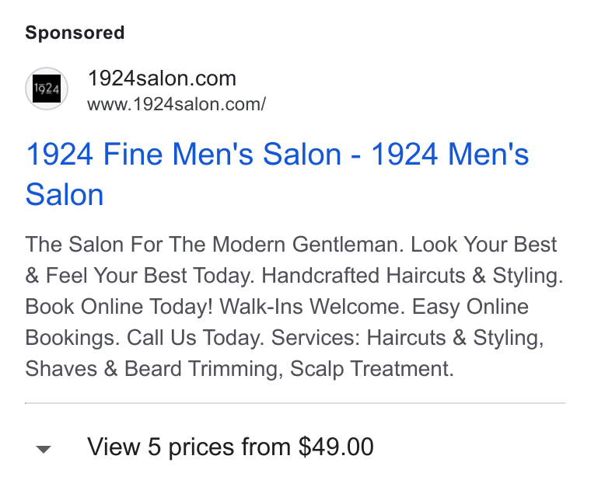Click "1924 Men's" at headline's first line end
The height and width of the screenshot is (494, 591).
450,154
